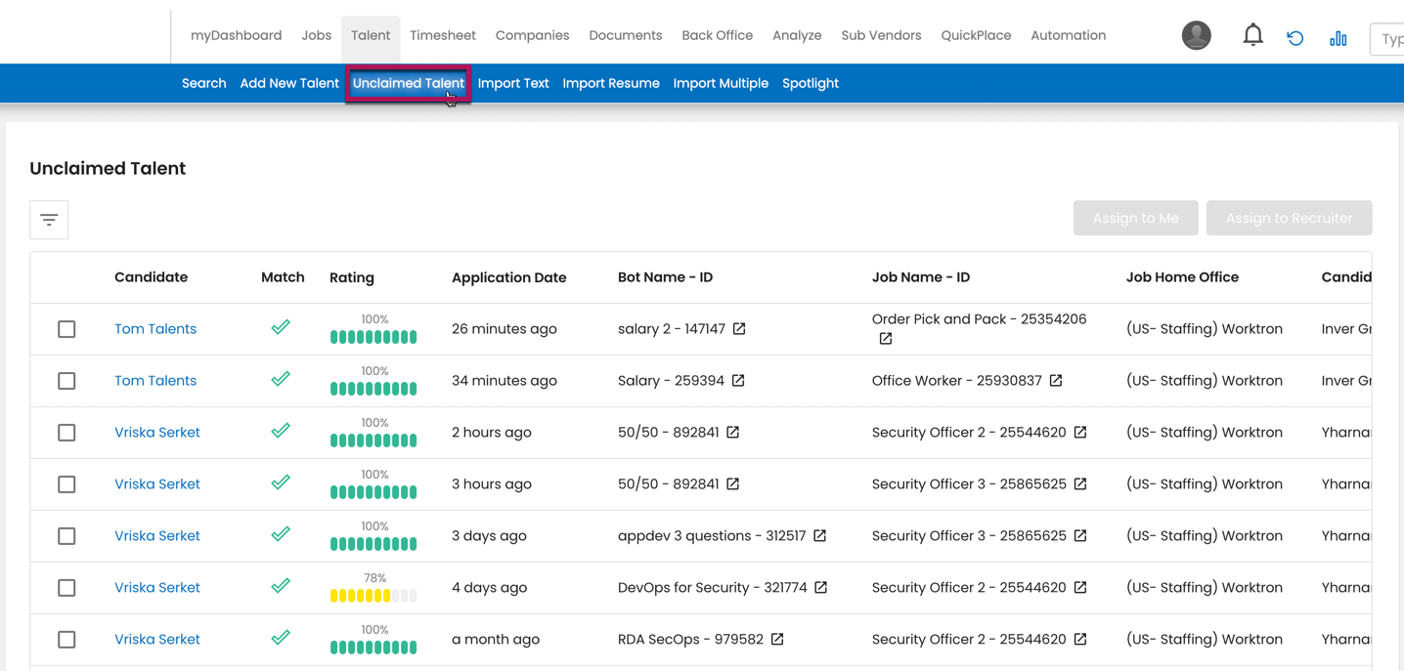Go to the myDashboard menu
Screen dimensions: 1404x671
tap(236, 35)
